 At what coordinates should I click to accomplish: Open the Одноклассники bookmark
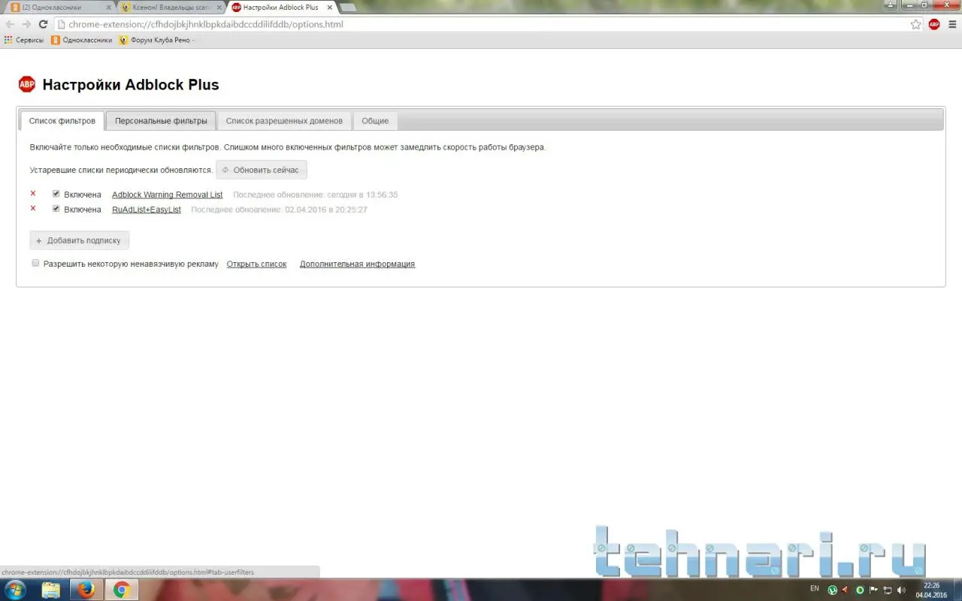(x=82, y=40)
